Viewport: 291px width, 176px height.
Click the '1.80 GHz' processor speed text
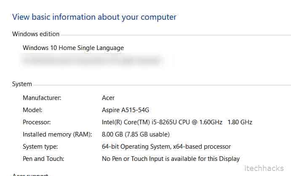[240, 122]
